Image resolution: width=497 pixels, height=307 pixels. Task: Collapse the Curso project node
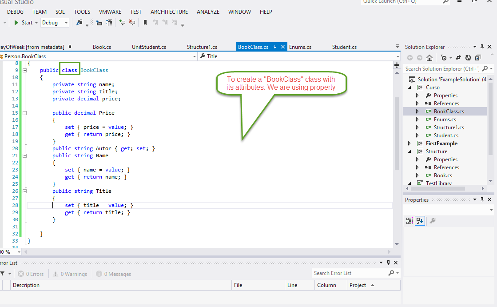[x=410, y=88]
